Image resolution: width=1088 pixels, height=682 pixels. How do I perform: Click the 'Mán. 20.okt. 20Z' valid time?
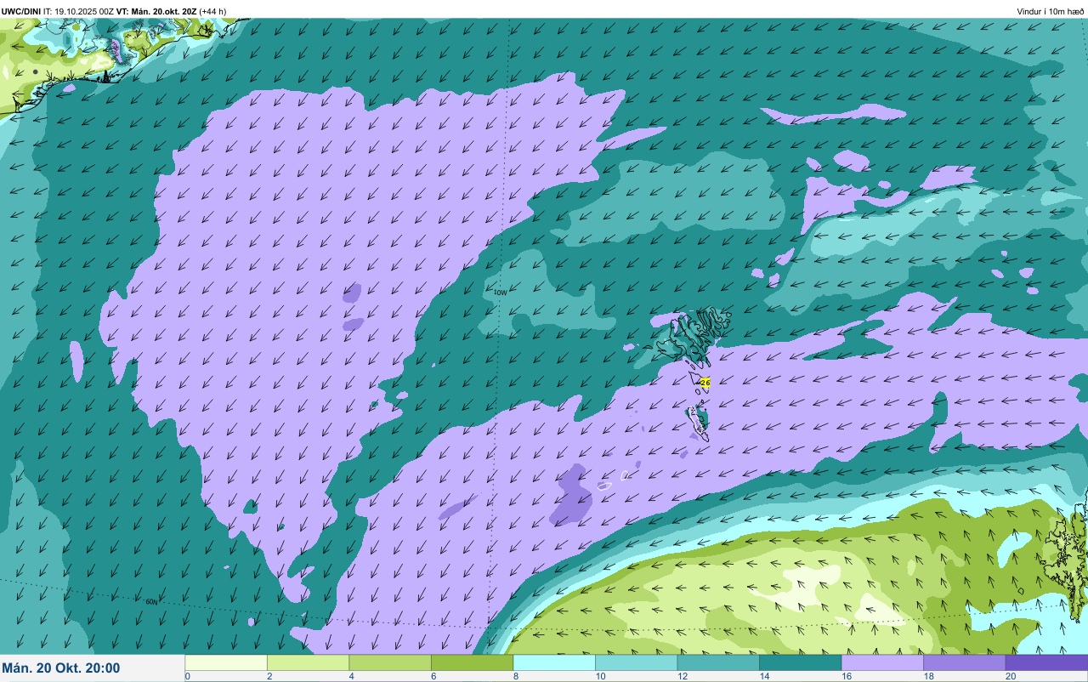click(x=164, y=12)
